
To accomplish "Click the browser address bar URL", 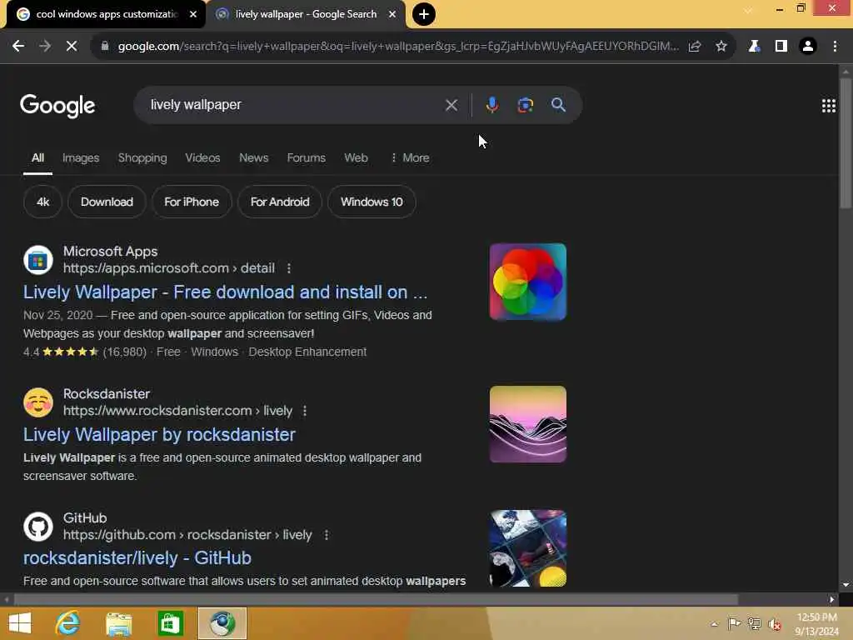I will click(398, 47).
